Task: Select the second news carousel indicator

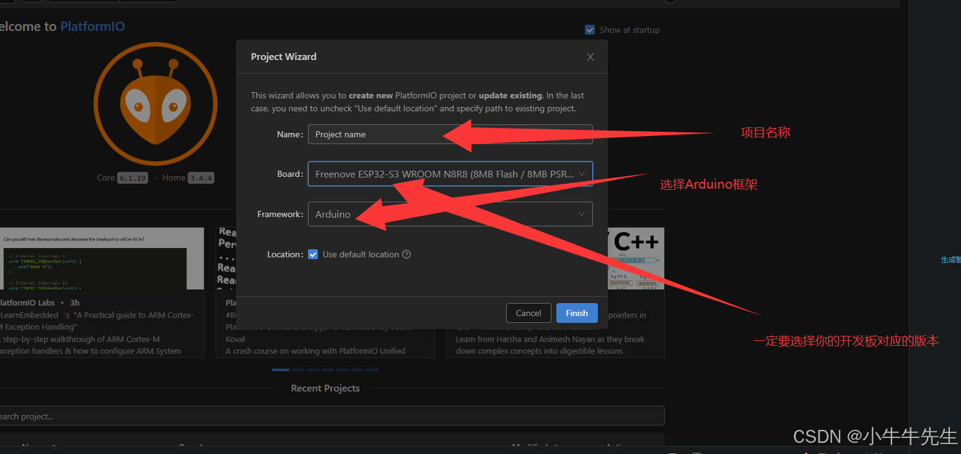Action: pyautogui.click(x=298, y=369)
